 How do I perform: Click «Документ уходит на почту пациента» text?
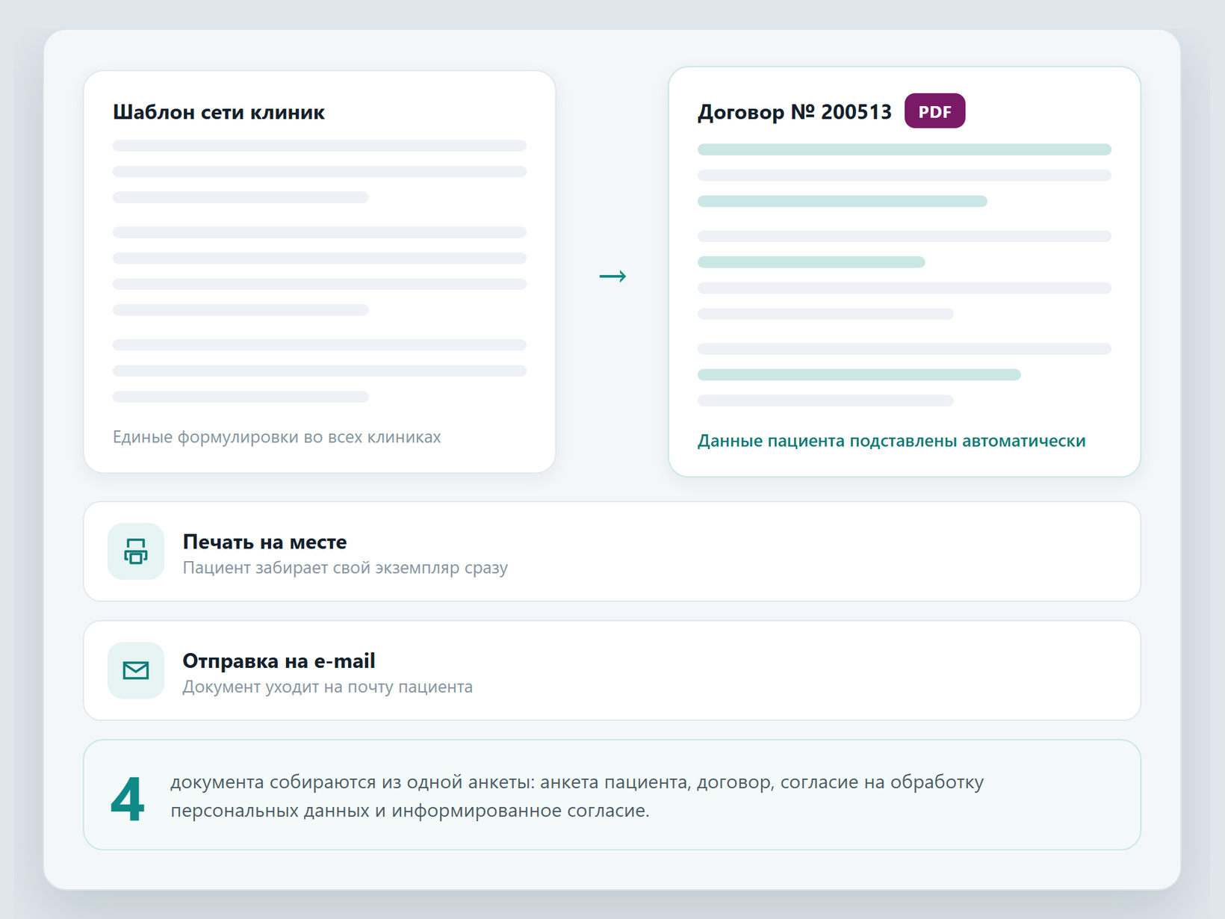tap(328, 687)
